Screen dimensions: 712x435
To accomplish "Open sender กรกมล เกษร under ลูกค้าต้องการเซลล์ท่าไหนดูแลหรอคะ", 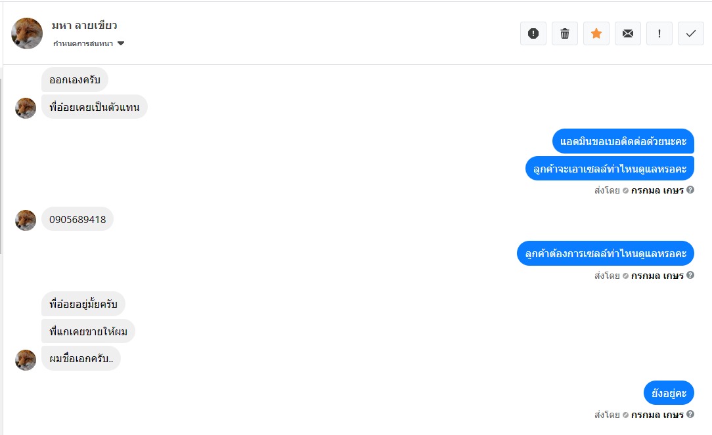I will coord(657,276).
